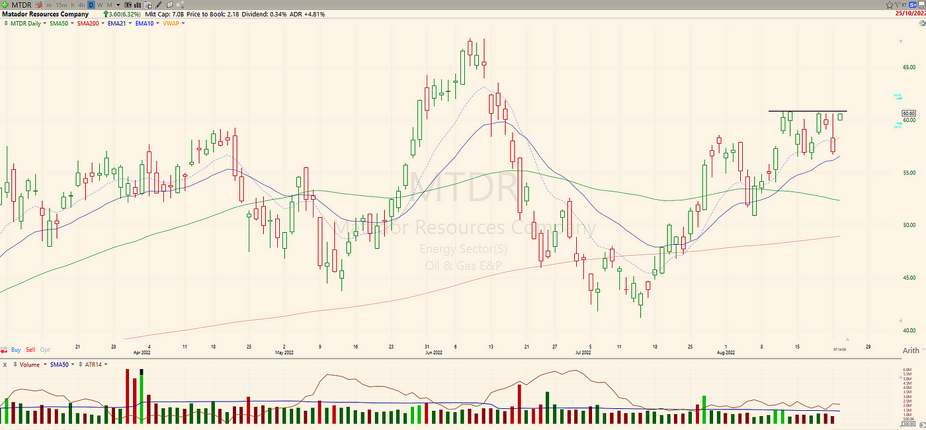Open the EMA21 indicator dropdown

pyautogui.click(x=130, y=23)
